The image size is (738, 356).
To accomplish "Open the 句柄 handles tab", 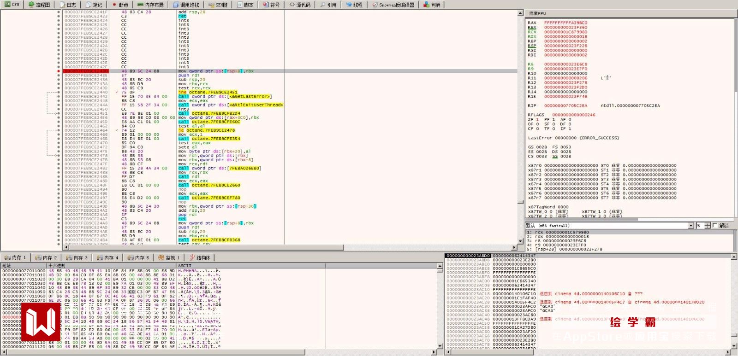I will (x=432, y=5).
